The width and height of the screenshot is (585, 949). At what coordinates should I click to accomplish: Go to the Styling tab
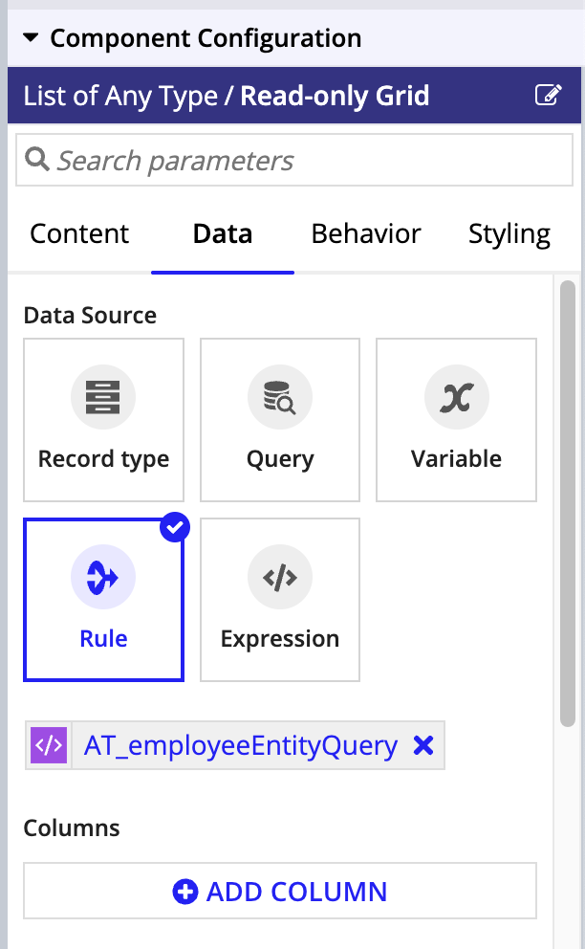click(x=509, y=234)
